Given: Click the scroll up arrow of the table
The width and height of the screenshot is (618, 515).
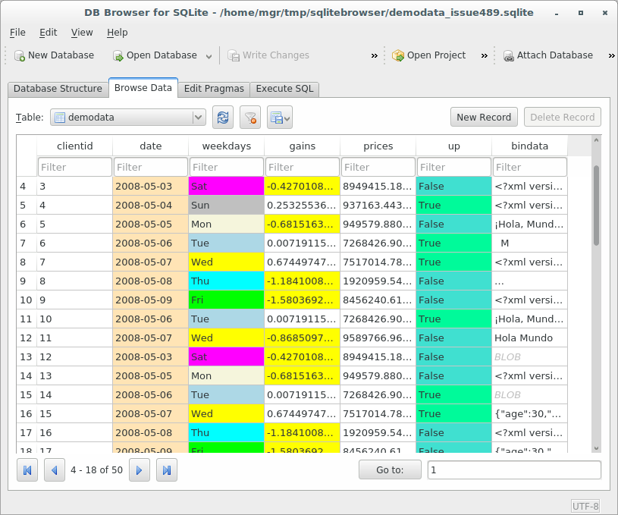Looking at the screenshot, I should tap(596, 140).
